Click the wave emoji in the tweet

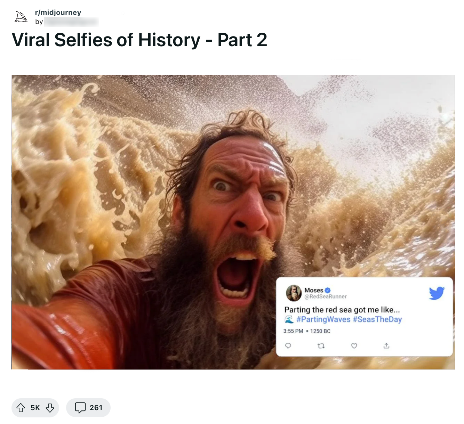point(288,319)
